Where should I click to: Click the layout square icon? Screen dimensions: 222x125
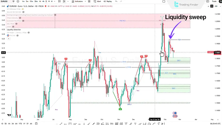click(x=164, y=1)
